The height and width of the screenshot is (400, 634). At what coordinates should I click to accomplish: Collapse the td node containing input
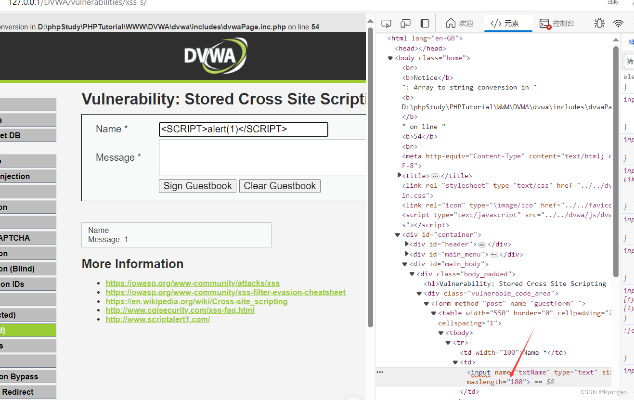(x=455, y=362)
